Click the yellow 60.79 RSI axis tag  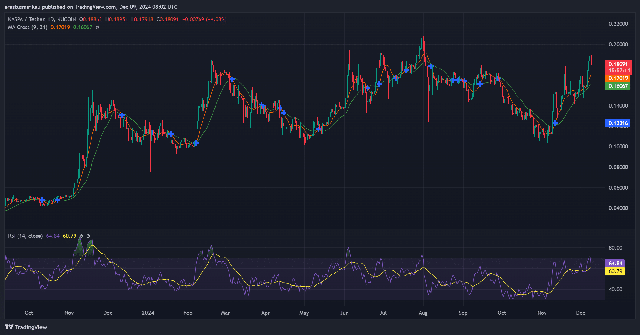pos(615,271)
